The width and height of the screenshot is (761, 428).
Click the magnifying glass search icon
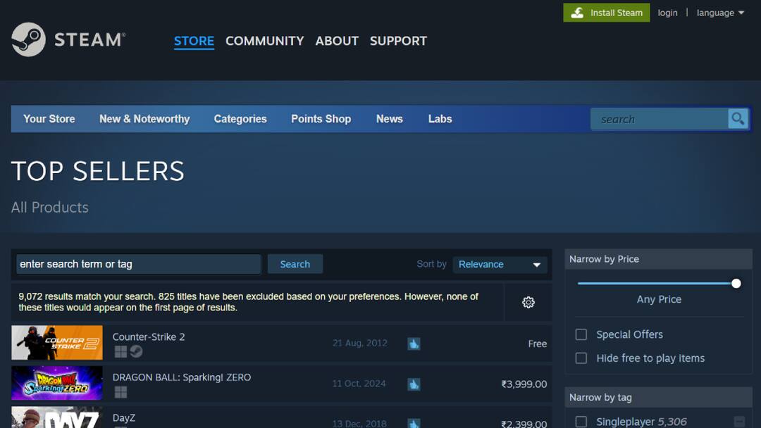737,118
